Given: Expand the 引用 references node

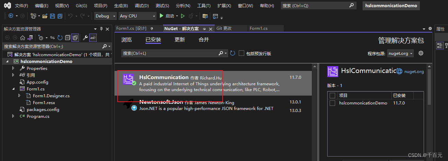Looking at the screenshot, I should point(13,75).
